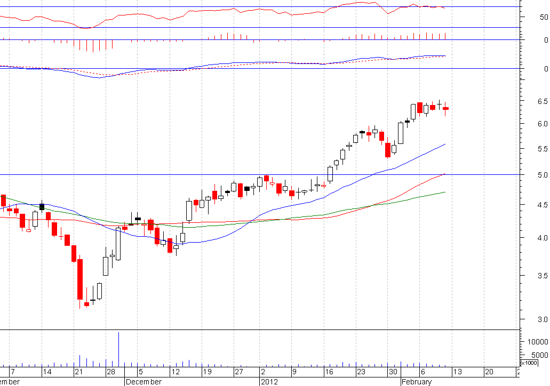Click the 13 date label in February
This screenshot has width=550, height=386.
coord(457,372)
